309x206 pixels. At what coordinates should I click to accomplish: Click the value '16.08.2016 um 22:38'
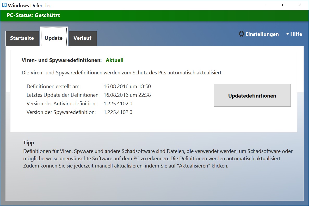pos(127,95)
